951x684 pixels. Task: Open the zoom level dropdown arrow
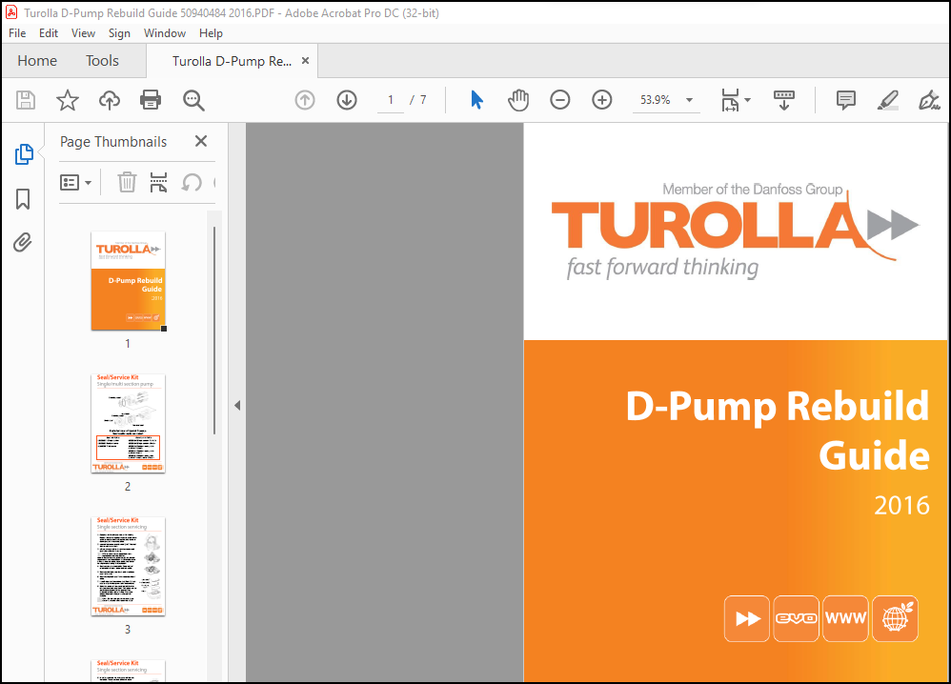[x=689, y=100]
